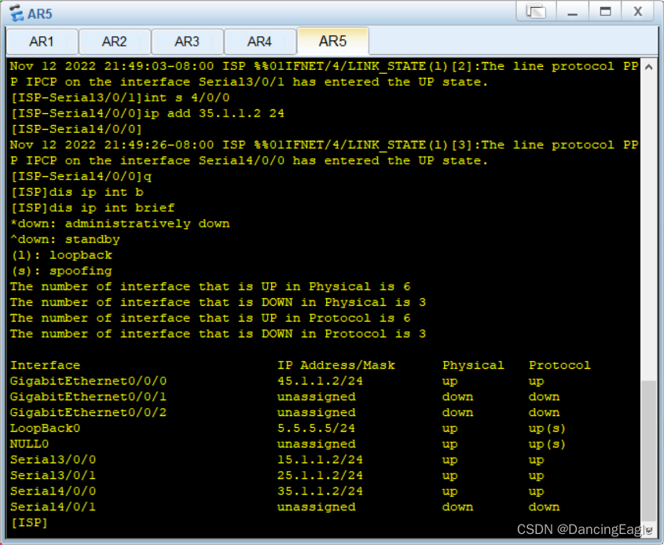Click the 'dis ip int brief' command line
664x545 pixels.
92,208
